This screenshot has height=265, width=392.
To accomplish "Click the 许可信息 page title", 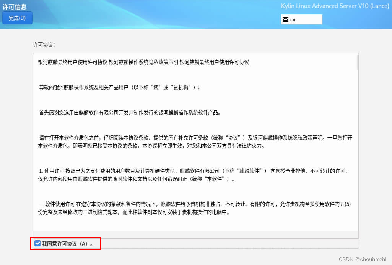I will (14, 7).
